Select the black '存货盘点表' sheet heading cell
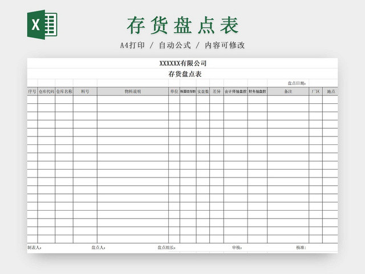 [182, 74]
